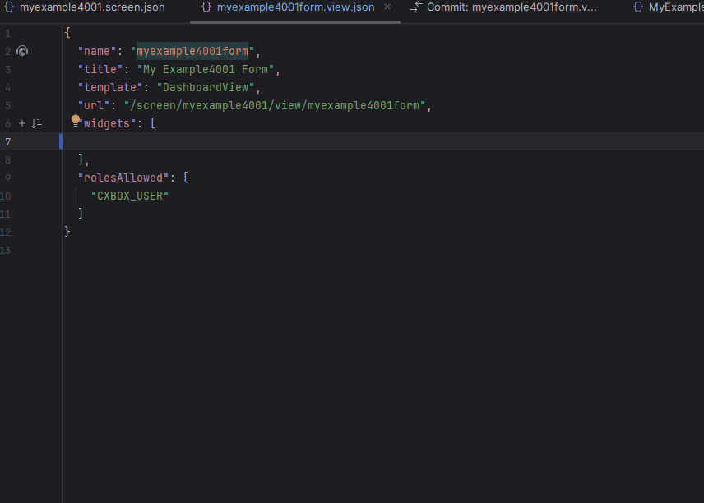Click line number 9 in the gutter
The image size is (704, 503).
click(7, 178)
